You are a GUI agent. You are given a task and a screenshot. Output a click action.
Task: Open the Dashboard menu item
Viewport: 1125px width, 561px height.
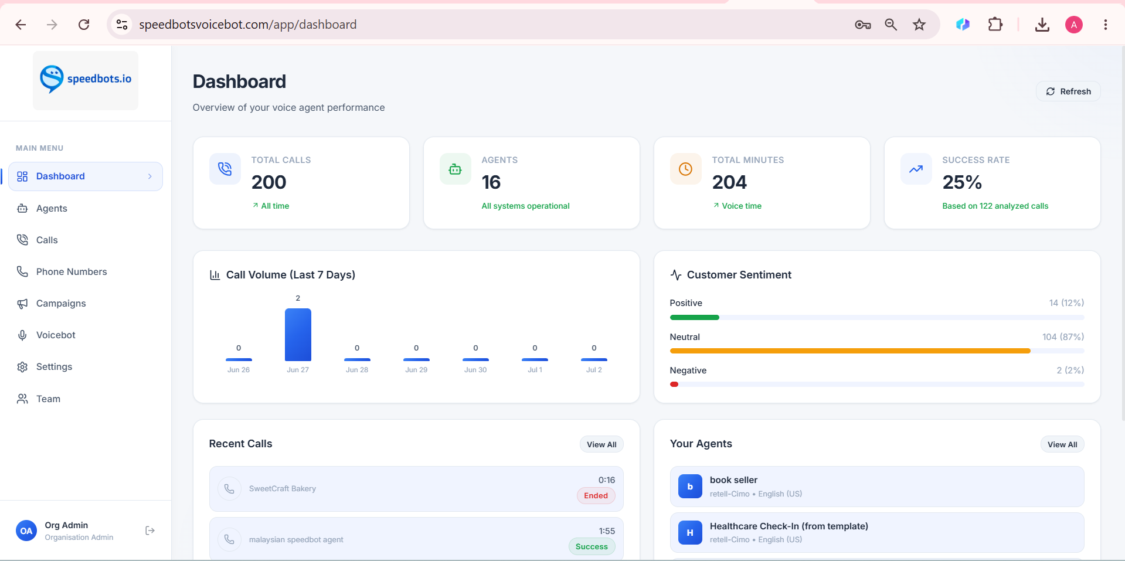coord(86,176)
